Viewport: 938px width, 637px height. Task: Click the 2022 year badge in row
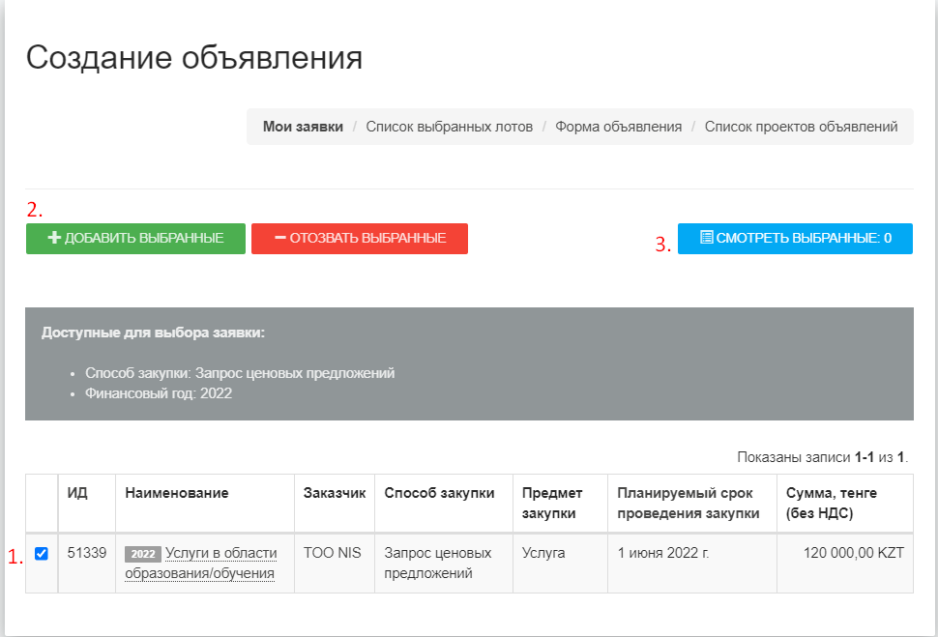click(142, 555)
